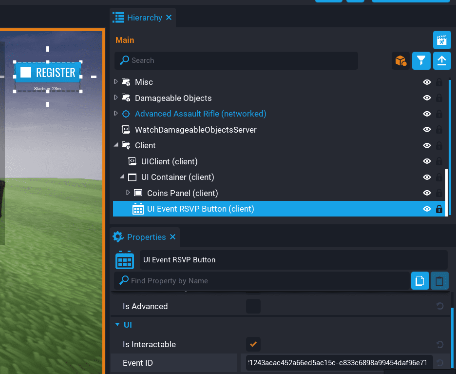Click the filter funnel icon in Hierarchy

pyautogui.click(x=421, y=60)
